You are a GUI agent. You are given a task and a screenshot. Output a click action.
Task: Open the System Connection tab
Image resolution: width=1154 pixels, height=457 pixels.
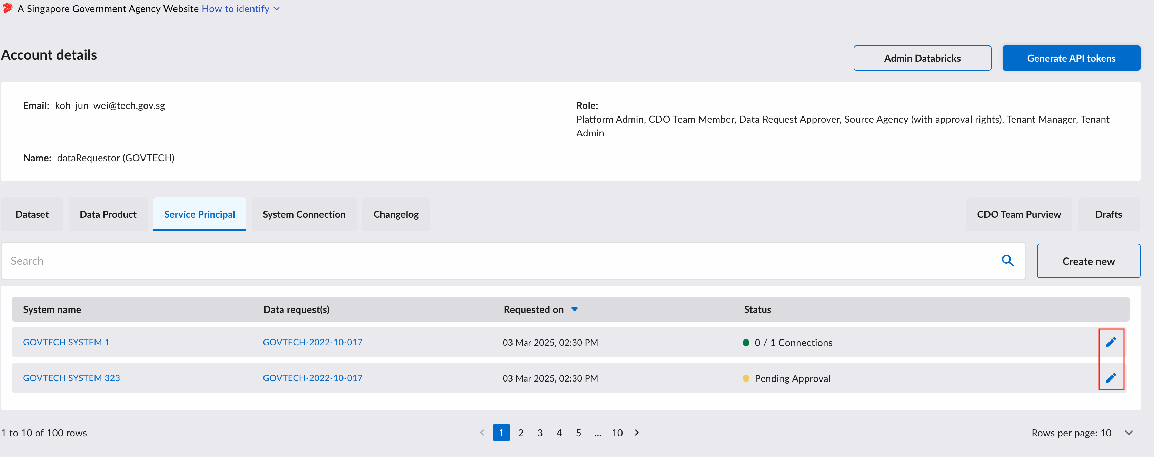[304, 214]
